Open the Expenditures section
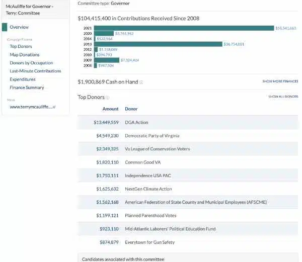The image size is (302, 262). pyautogui.click(x=23, y=79)
